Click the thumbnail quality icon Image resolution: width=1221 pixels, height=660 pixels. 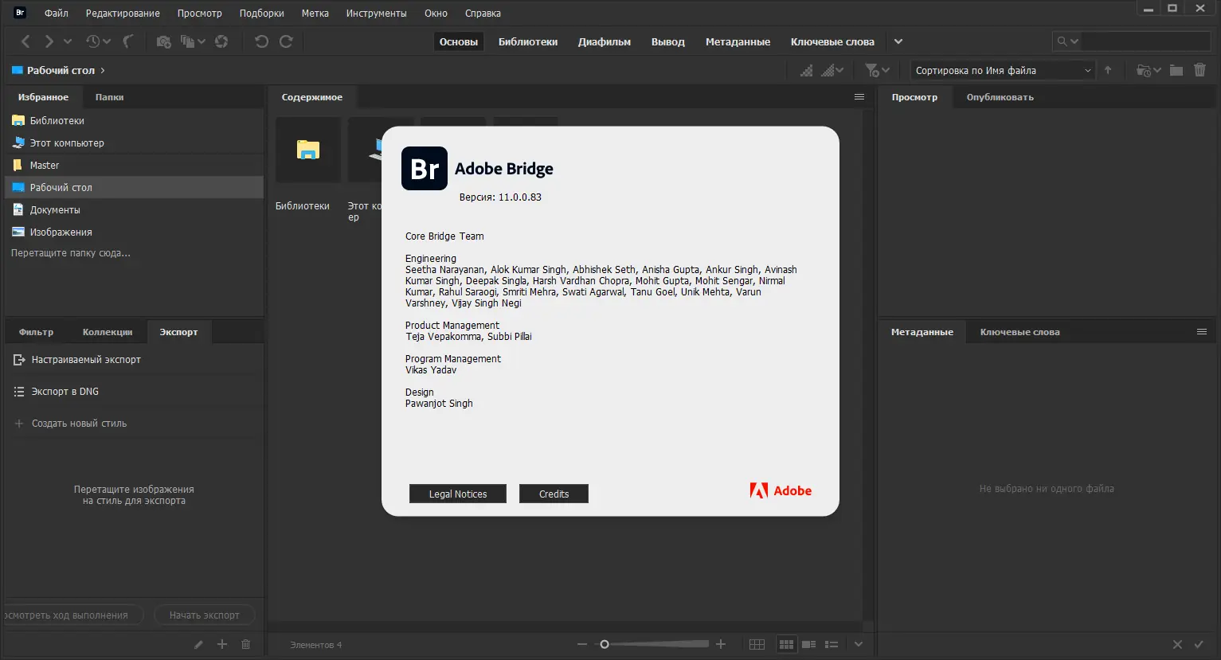(x=807, y=70)
